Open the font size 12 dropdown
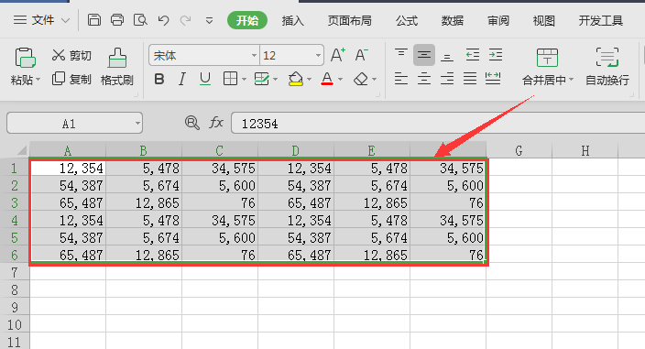Image resolution: width=645 pixels, height=349 pixels. coord(318,56)
